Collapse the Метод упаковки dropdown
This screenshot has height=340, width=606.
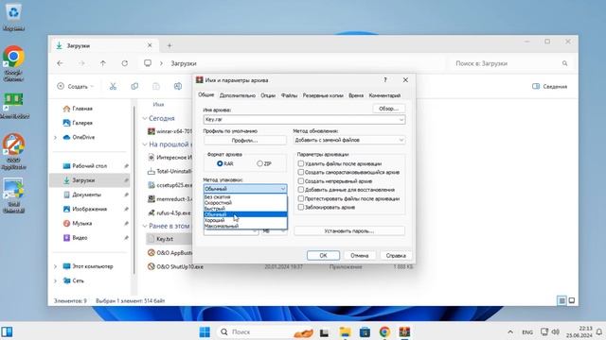tap(283, 189)
